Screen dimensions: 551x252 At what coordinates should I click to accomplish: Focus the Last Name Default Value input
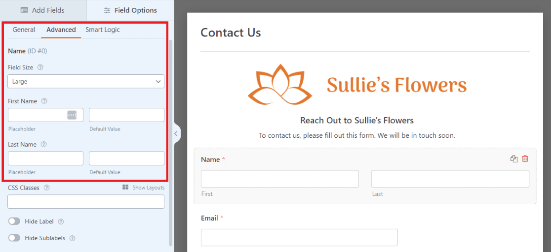point(126,158)
